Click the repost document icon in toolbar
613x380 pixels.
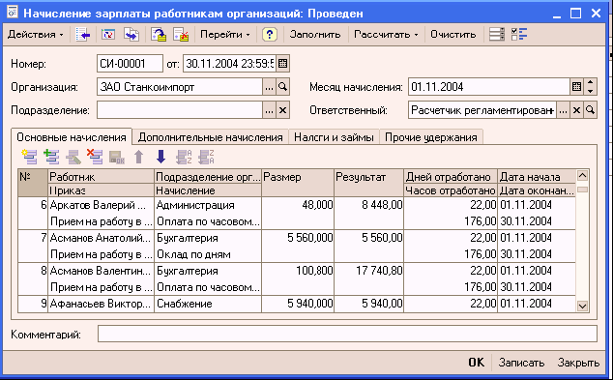[108, 35]
